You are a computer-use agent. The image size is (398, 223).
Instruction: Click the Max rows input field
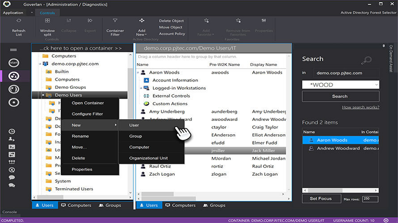tap(370, 199)
